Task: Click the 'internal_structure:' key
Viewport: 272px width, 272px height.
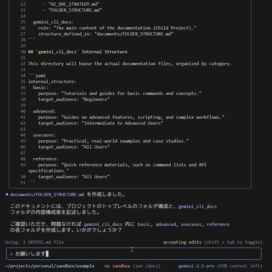Action: pos(52,81)
